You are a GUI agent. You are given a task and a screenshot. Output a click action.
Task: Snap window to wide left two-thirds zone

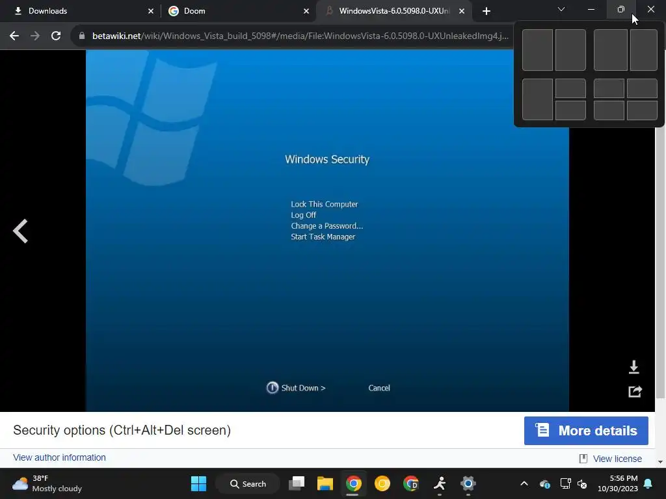pos(610,50)
